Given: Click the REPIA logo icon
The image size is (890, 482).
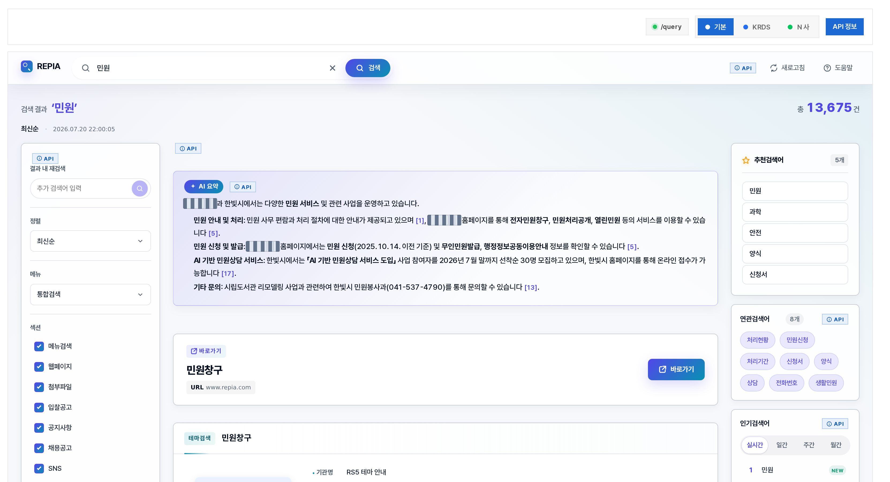Looking at the screenshot, I should (x=27, y=66).
